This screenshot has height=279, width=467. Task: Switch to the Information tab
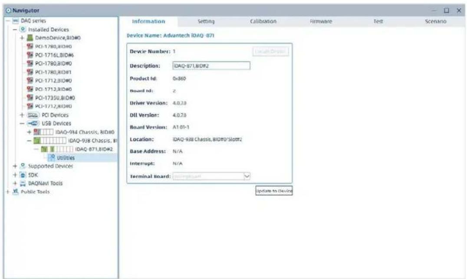click(x=148, y=21)
